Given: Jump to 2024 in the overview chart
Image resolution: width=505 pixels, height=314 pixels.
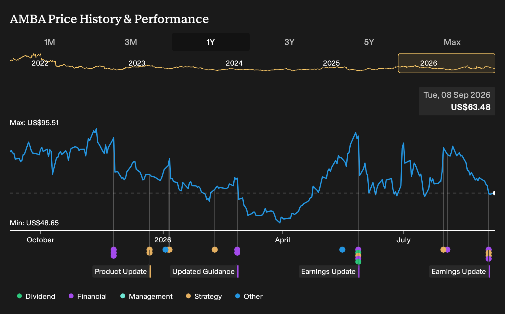Looking at the screenshot, I should click(234, 63).
